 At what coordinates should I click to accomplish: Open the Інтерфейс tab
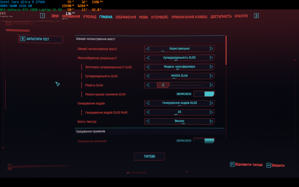point(160,17)
